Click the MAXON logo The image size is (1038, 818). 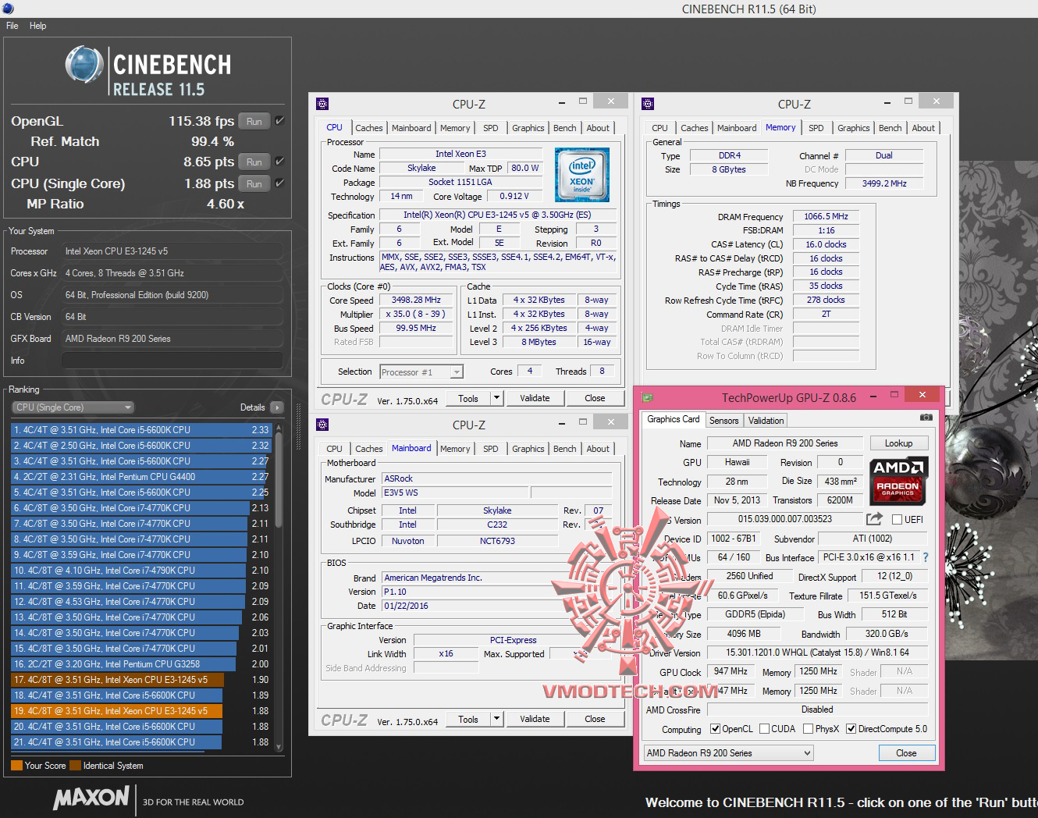(x=91, y=798)
